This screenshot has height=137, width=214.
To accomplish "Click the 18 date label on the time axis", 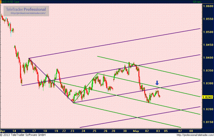I will pos(45,131).
